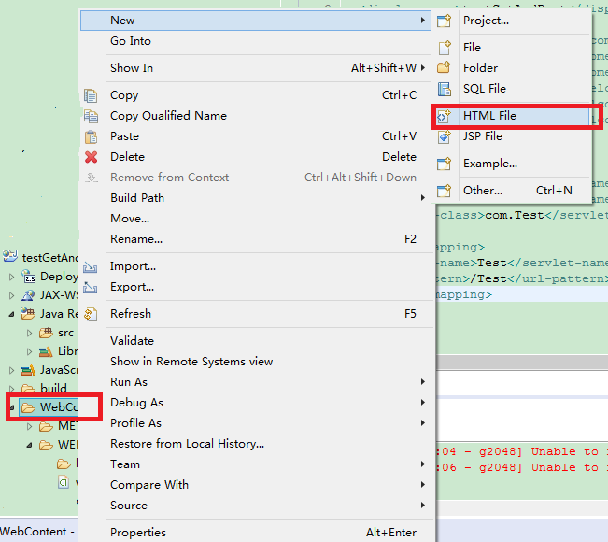Click the Export icon
The height and width of the screenshot is (542, 608).
coord(90,288)
